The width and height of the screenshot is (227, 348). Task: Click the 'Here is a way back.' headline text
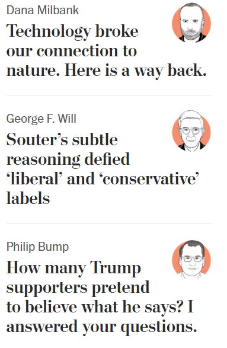click(x=135, y=71)
